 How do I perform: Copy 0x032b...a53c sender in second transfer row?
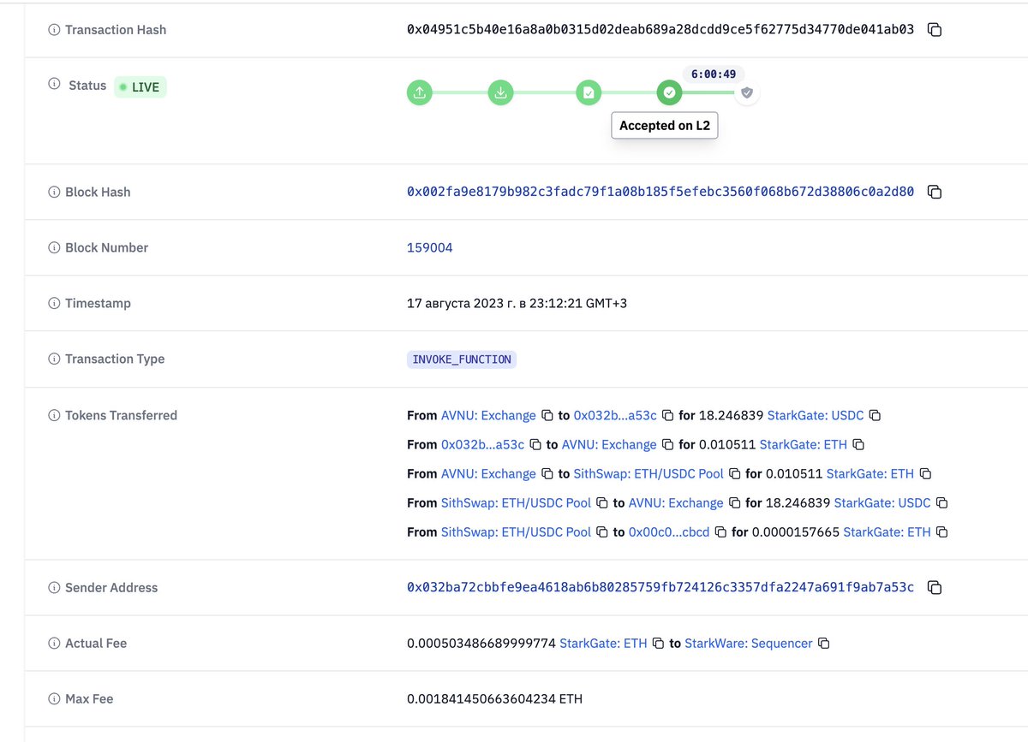[535, 445]
